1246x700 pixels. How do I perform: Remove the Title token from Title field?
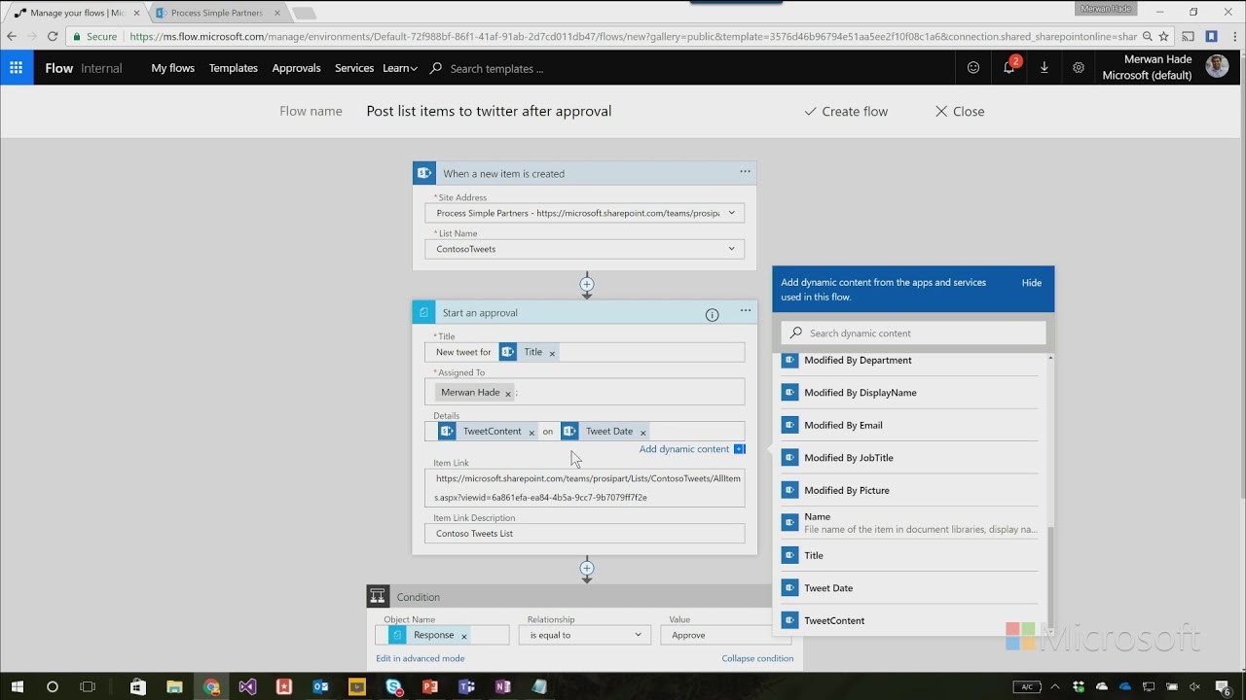[552, 353]
